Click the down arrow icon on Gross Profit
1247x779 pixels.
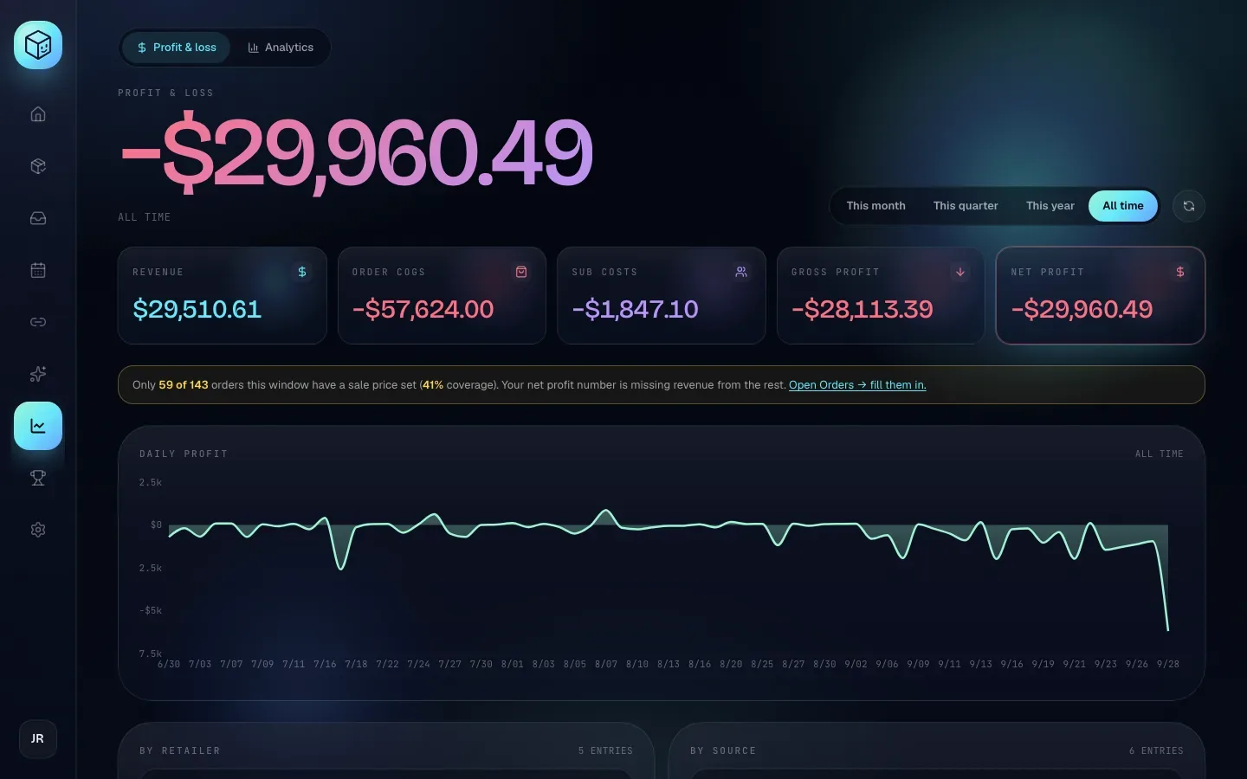coord(960,272)
